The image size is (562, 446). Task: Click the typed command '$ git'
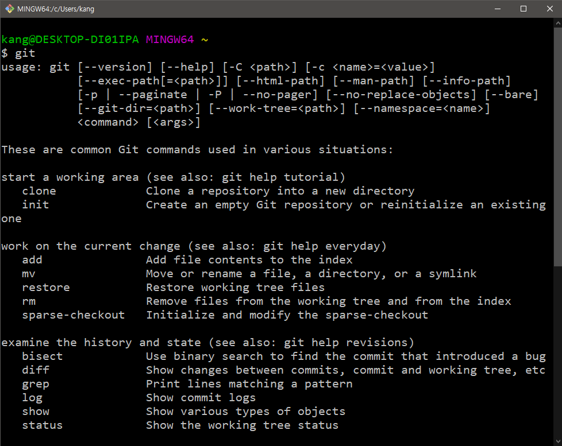pos(18,53)
